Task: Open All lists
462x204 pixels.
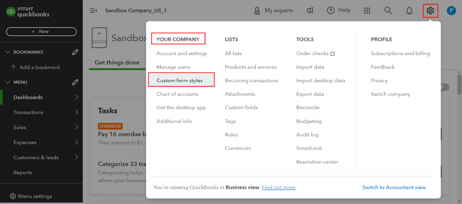Action: point(233,53)
